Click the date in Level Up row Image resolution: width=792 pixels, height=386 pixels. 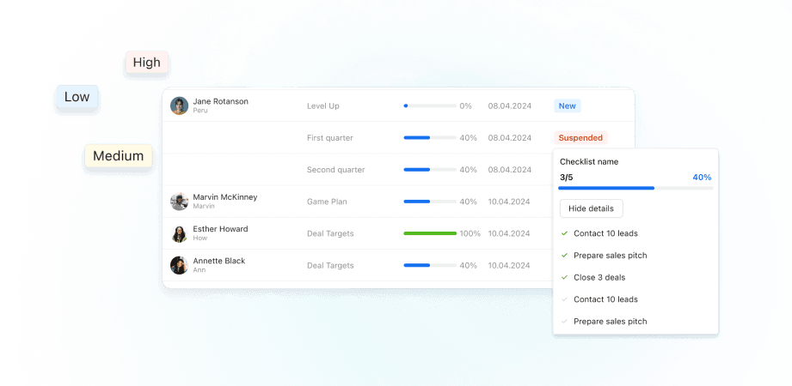click(510, 106)
